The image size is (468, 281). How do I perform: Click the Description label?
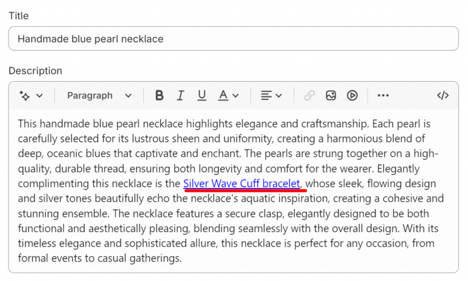pyautogui.click(x=35, y=71)
